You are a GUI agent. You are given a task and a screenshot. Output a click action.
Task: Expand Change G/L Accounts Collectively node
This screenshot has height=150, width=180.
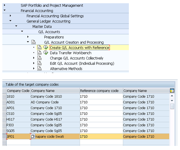pyautogui.click(x=34, y=58)
